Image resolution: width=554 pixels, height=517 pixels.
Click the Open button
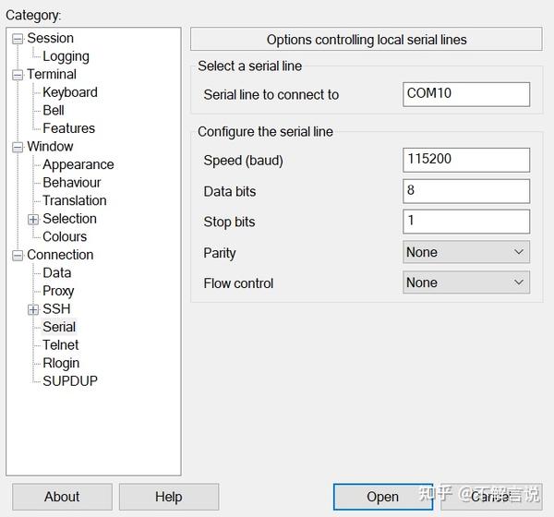click(x=382, y=497)
